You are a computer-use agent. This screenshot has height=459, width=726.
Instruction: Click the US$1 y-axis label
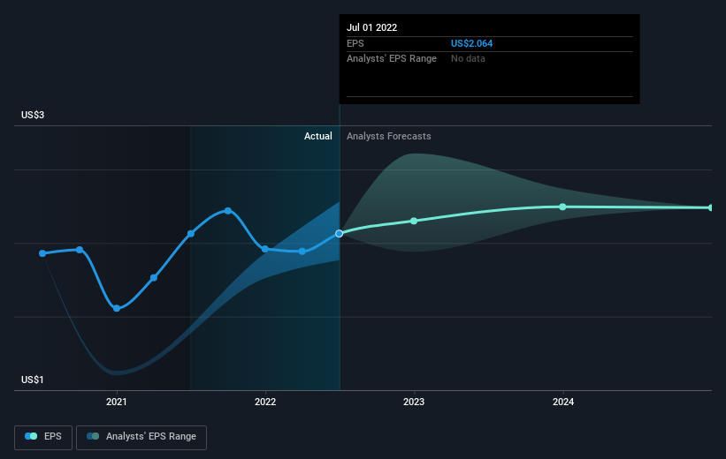coord(33,380)
